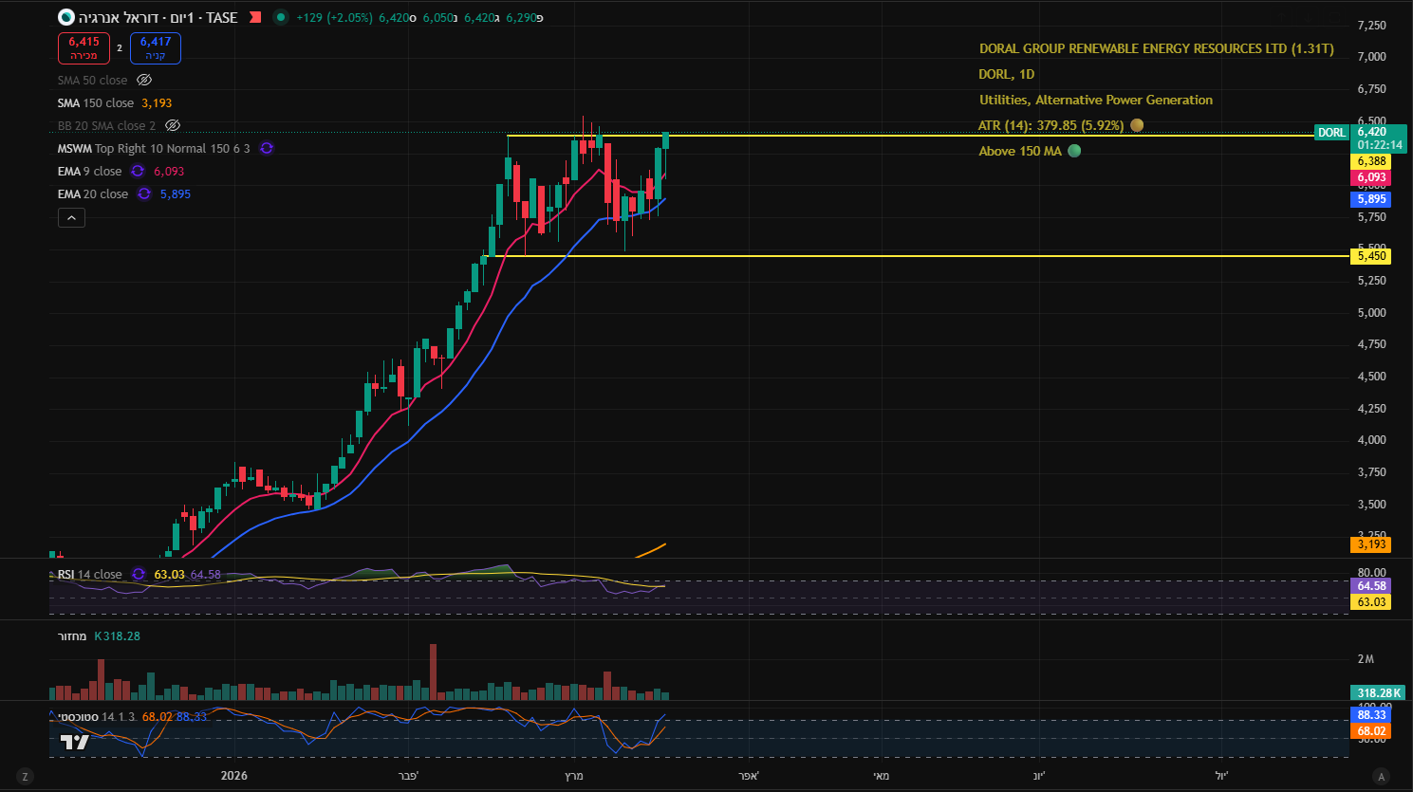Click the RSI 64.58 purple scale label
This screenshot has width=1413, height=792.
1371,586
